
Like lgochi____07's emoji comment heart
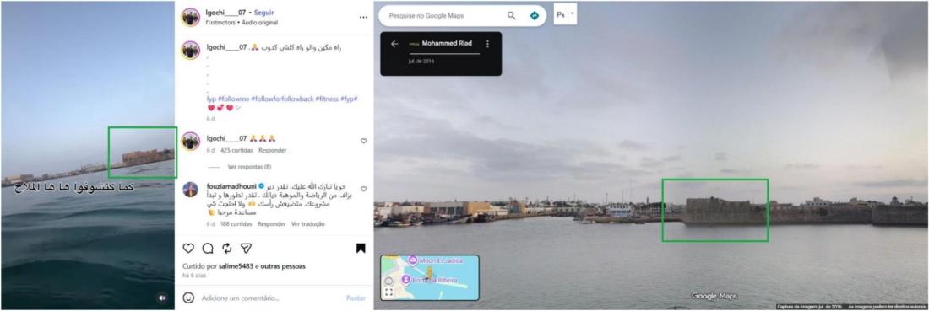(x=363, y=141)
